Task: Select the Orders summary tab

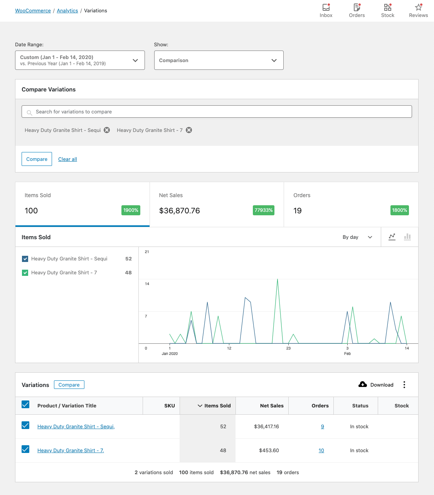Action: (x=350, y=204)
